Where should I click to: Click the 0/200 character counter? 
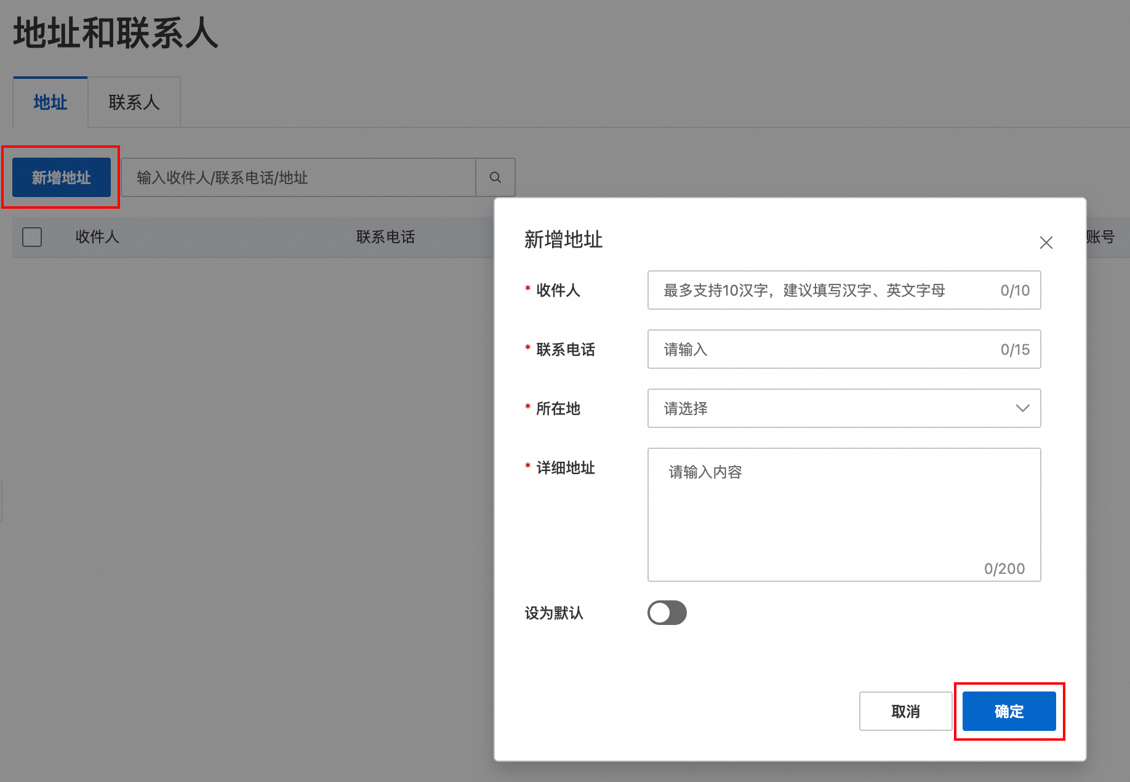coord(1004,568)
